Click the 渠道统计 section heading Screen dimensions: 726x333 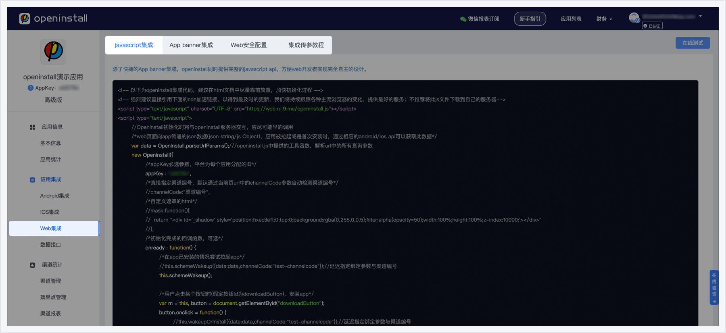[52, 265]
